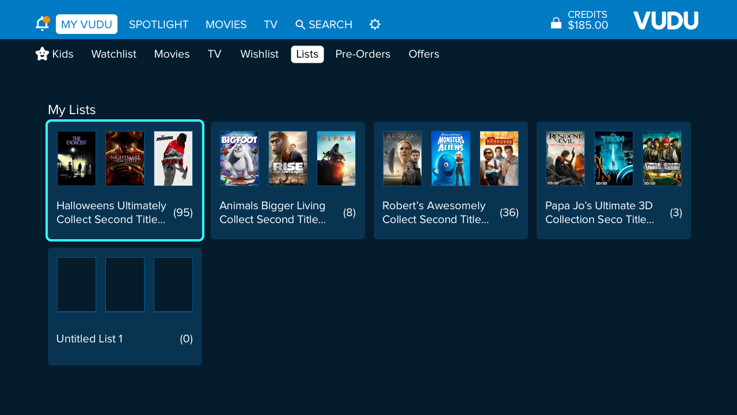Open the notifications bell icon

coord(42,24)
